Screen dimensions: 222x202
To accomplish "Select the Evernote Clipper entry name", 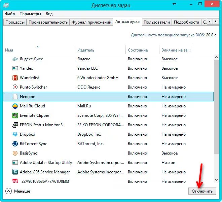I will [x=35, y=115].
